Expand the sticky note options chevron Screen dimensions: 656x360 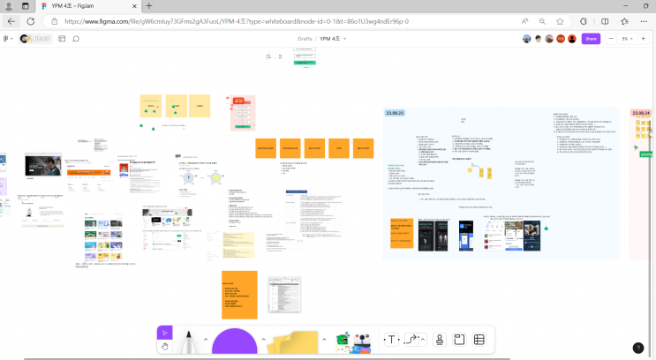click(324, 339)
